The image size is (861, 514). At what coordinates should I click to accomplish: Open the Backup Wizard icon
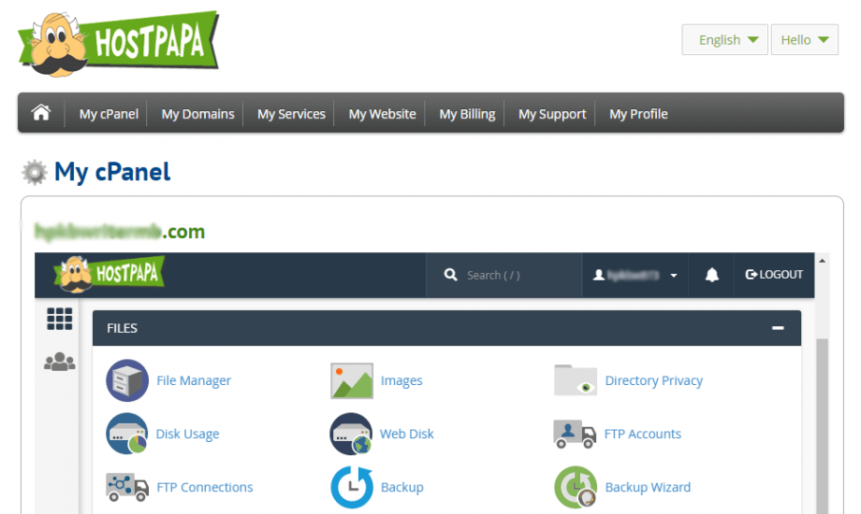[x=576, y=487]
